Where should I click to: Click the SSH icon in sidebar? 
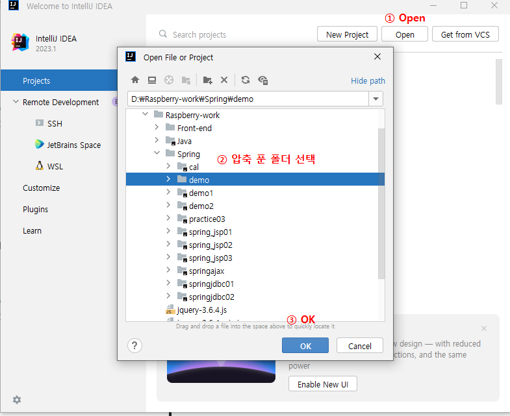(40, 123)
